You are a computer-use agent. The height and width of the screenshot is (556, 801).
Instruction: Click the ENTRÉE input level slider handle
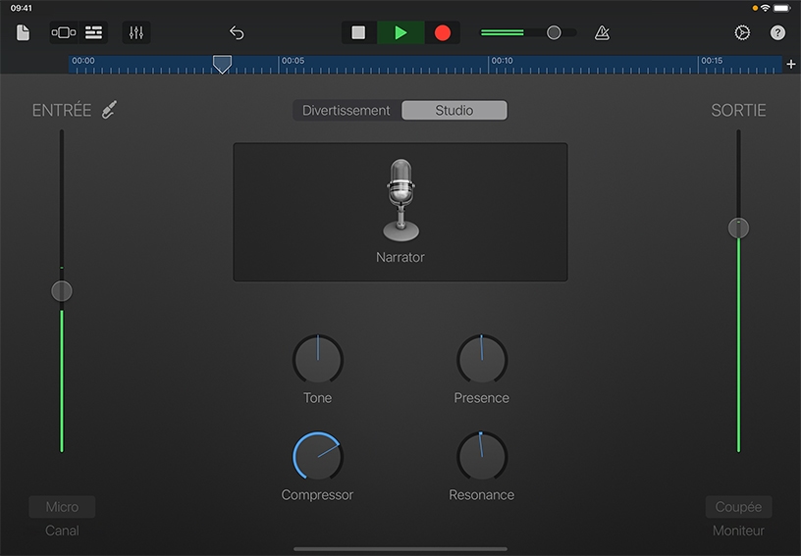coord(62,291)
